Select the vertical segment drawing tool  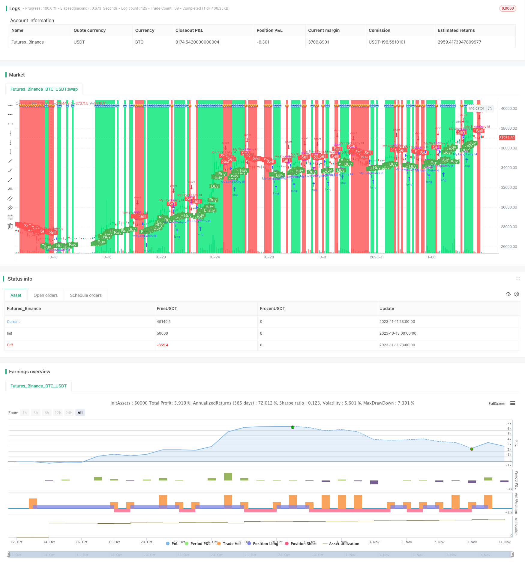click(10, 152)
